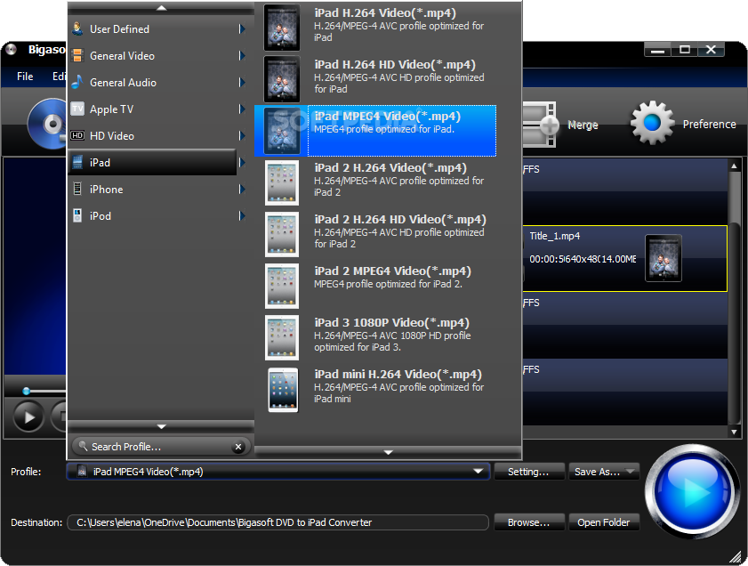
Task: Click the HD Video badge icon
Action: (x=77, y=135)
